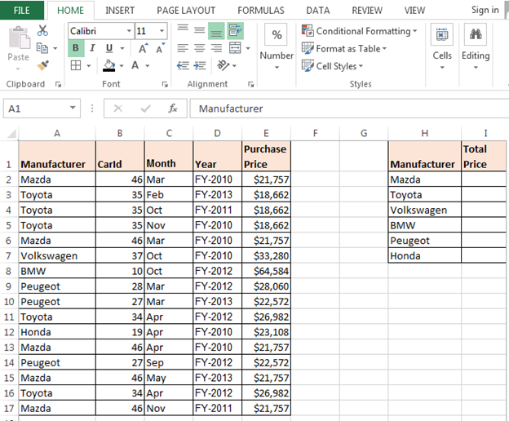Switch to the FORMULAS tab

pyautogui.click(x=261, y=11)
